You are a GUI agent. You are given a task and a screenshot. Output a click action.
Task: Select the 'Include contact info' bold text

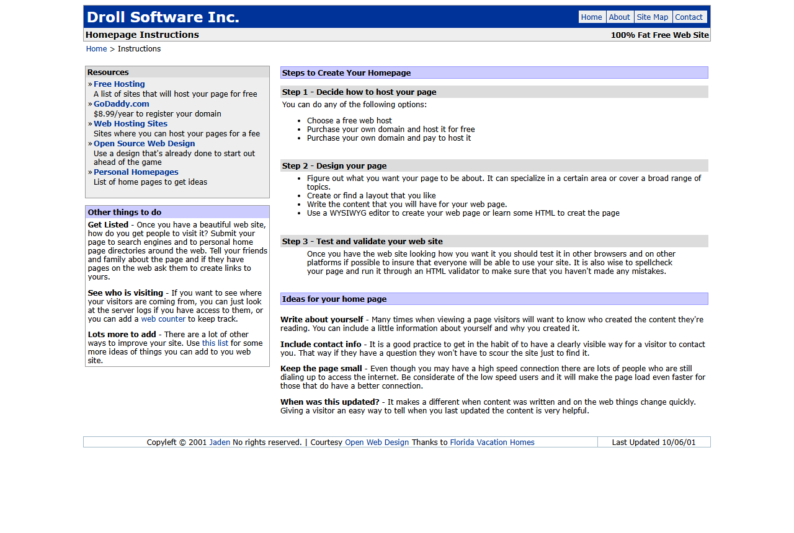pos(321,345)
